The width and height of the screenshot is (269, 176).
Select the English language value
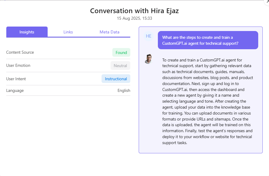pyautogui.click(x=124, y=90)
